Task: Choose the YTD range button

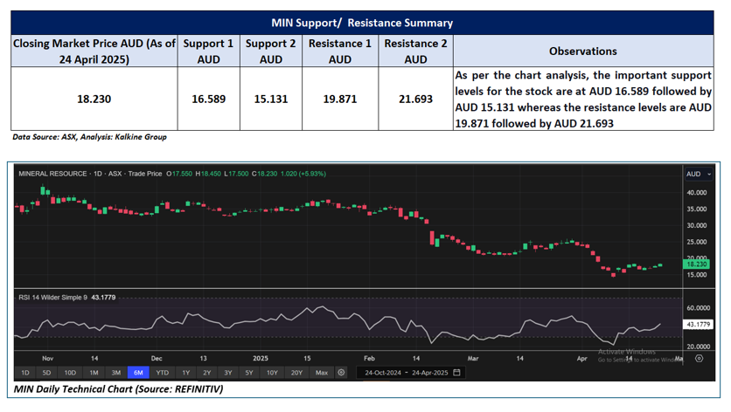Action: point(163,373)
